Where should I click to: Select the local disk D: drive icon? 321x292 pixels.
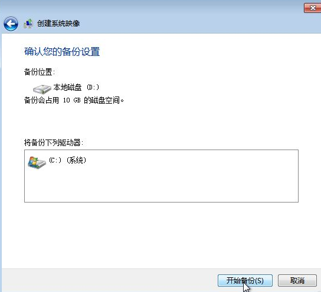click(42, 89)
